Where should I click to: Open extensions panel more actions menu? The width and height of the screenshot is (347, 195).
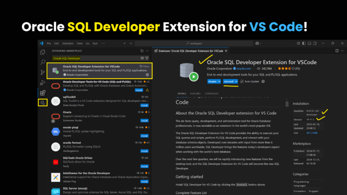point(147,51)
